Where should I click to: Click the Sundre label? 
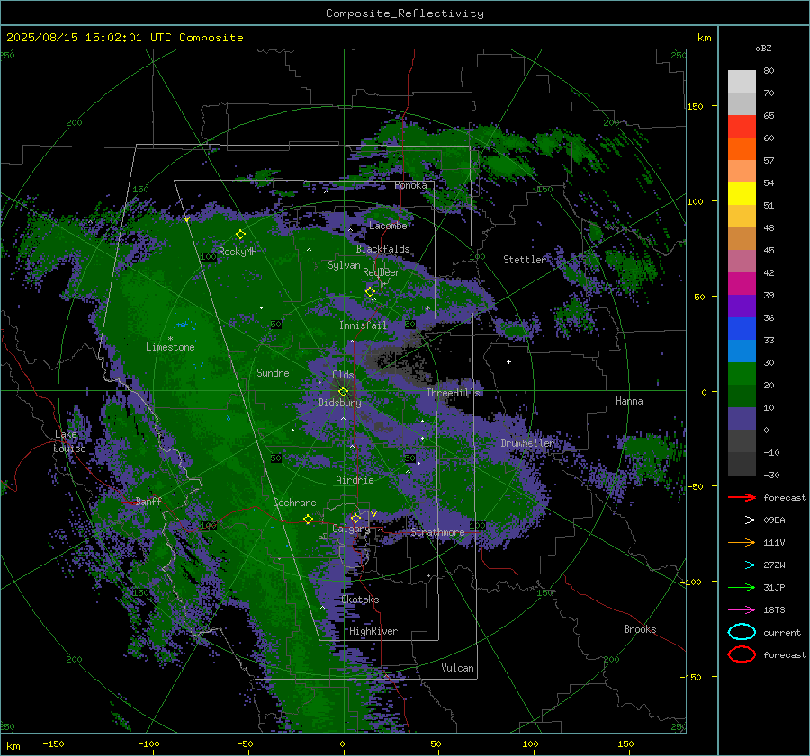click(x=273, y=373)
